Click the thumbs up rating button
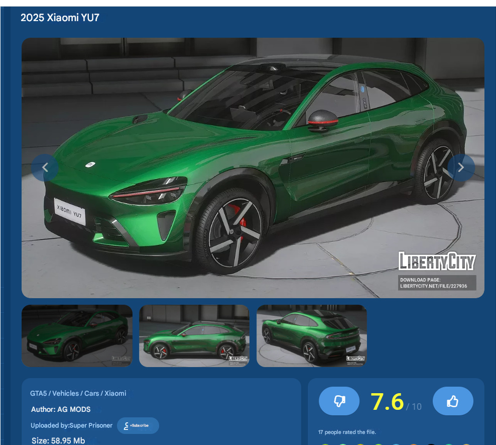The width and height of the screenshot is (496, 445). click(x=452, y=401)
